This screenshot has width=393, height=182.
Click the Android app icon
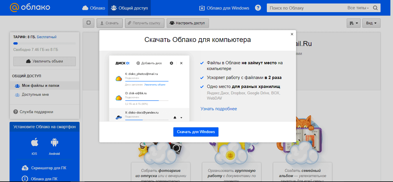coord(54,143)
